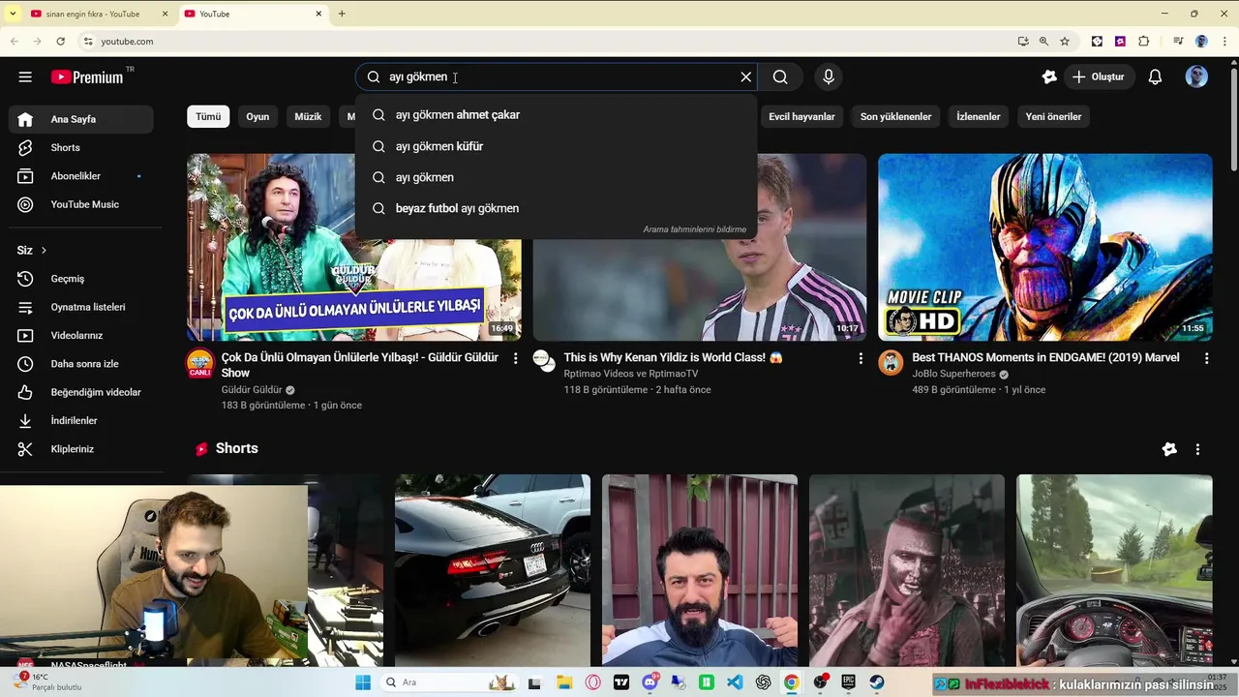Open options for Güldür Güldür video

[515, 358]
